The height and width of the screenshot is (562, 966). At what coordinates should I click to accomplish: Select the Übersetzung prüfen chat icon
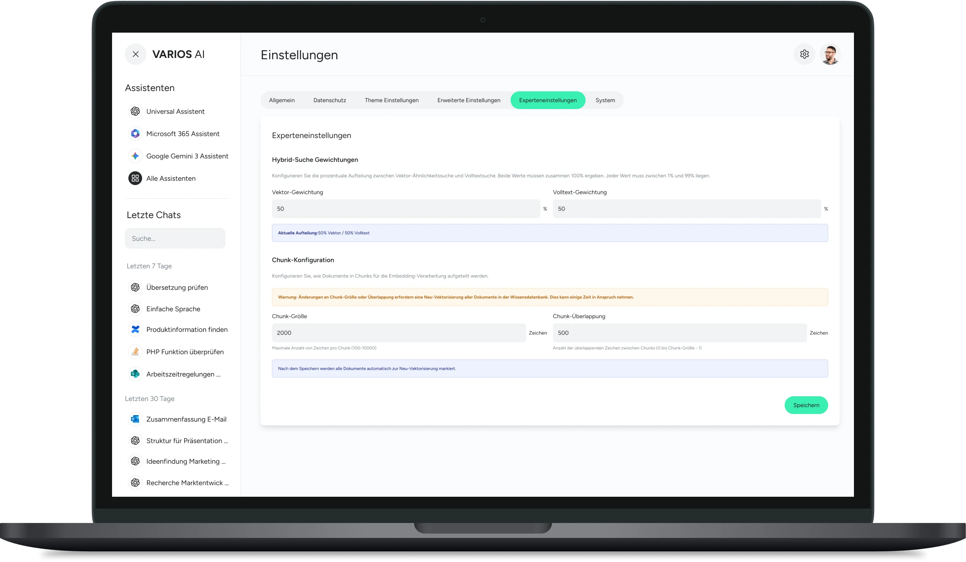(135, 287)
